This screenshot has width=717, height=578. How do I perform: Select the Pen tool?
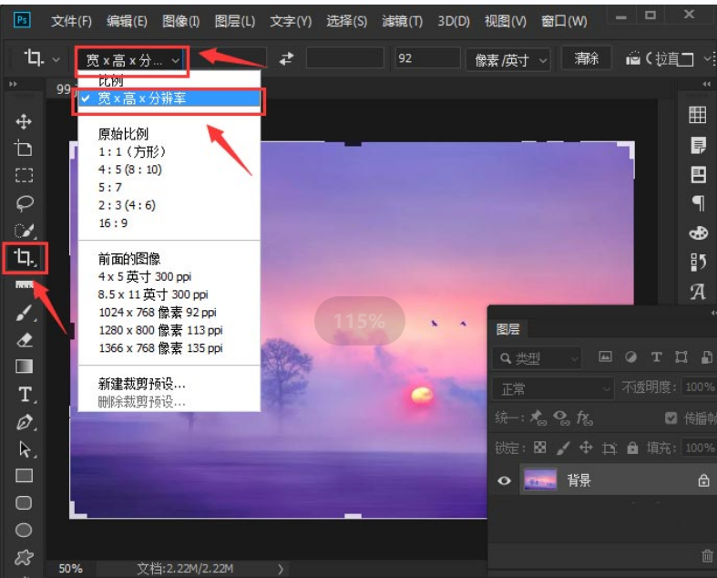coord(25,421)
